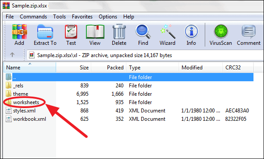The width and height of the screenshot is (264, 159).
Task: Select the workbook.xml file name
Action: click(29, 119)
